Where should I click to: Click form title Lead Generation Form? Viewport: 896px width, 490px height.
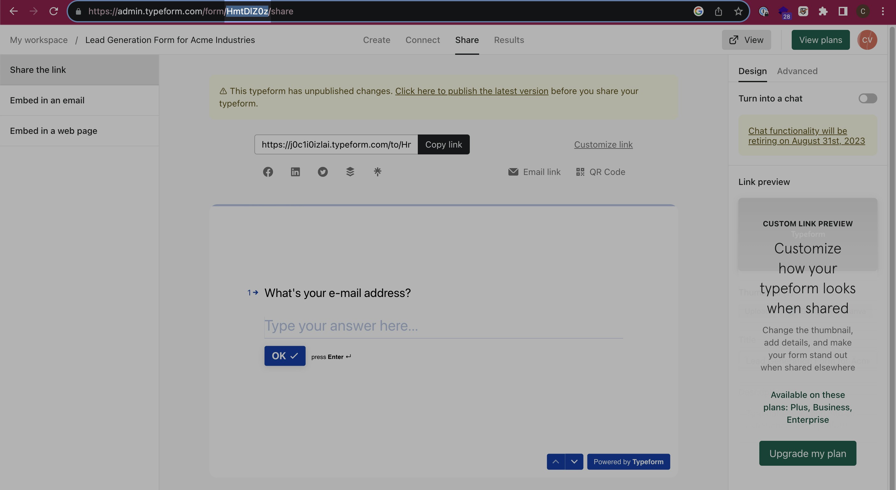170,40
